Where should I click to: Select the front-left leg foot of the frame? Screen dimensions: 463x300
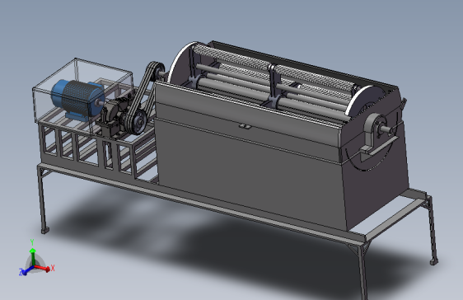(x=45, y=230)
